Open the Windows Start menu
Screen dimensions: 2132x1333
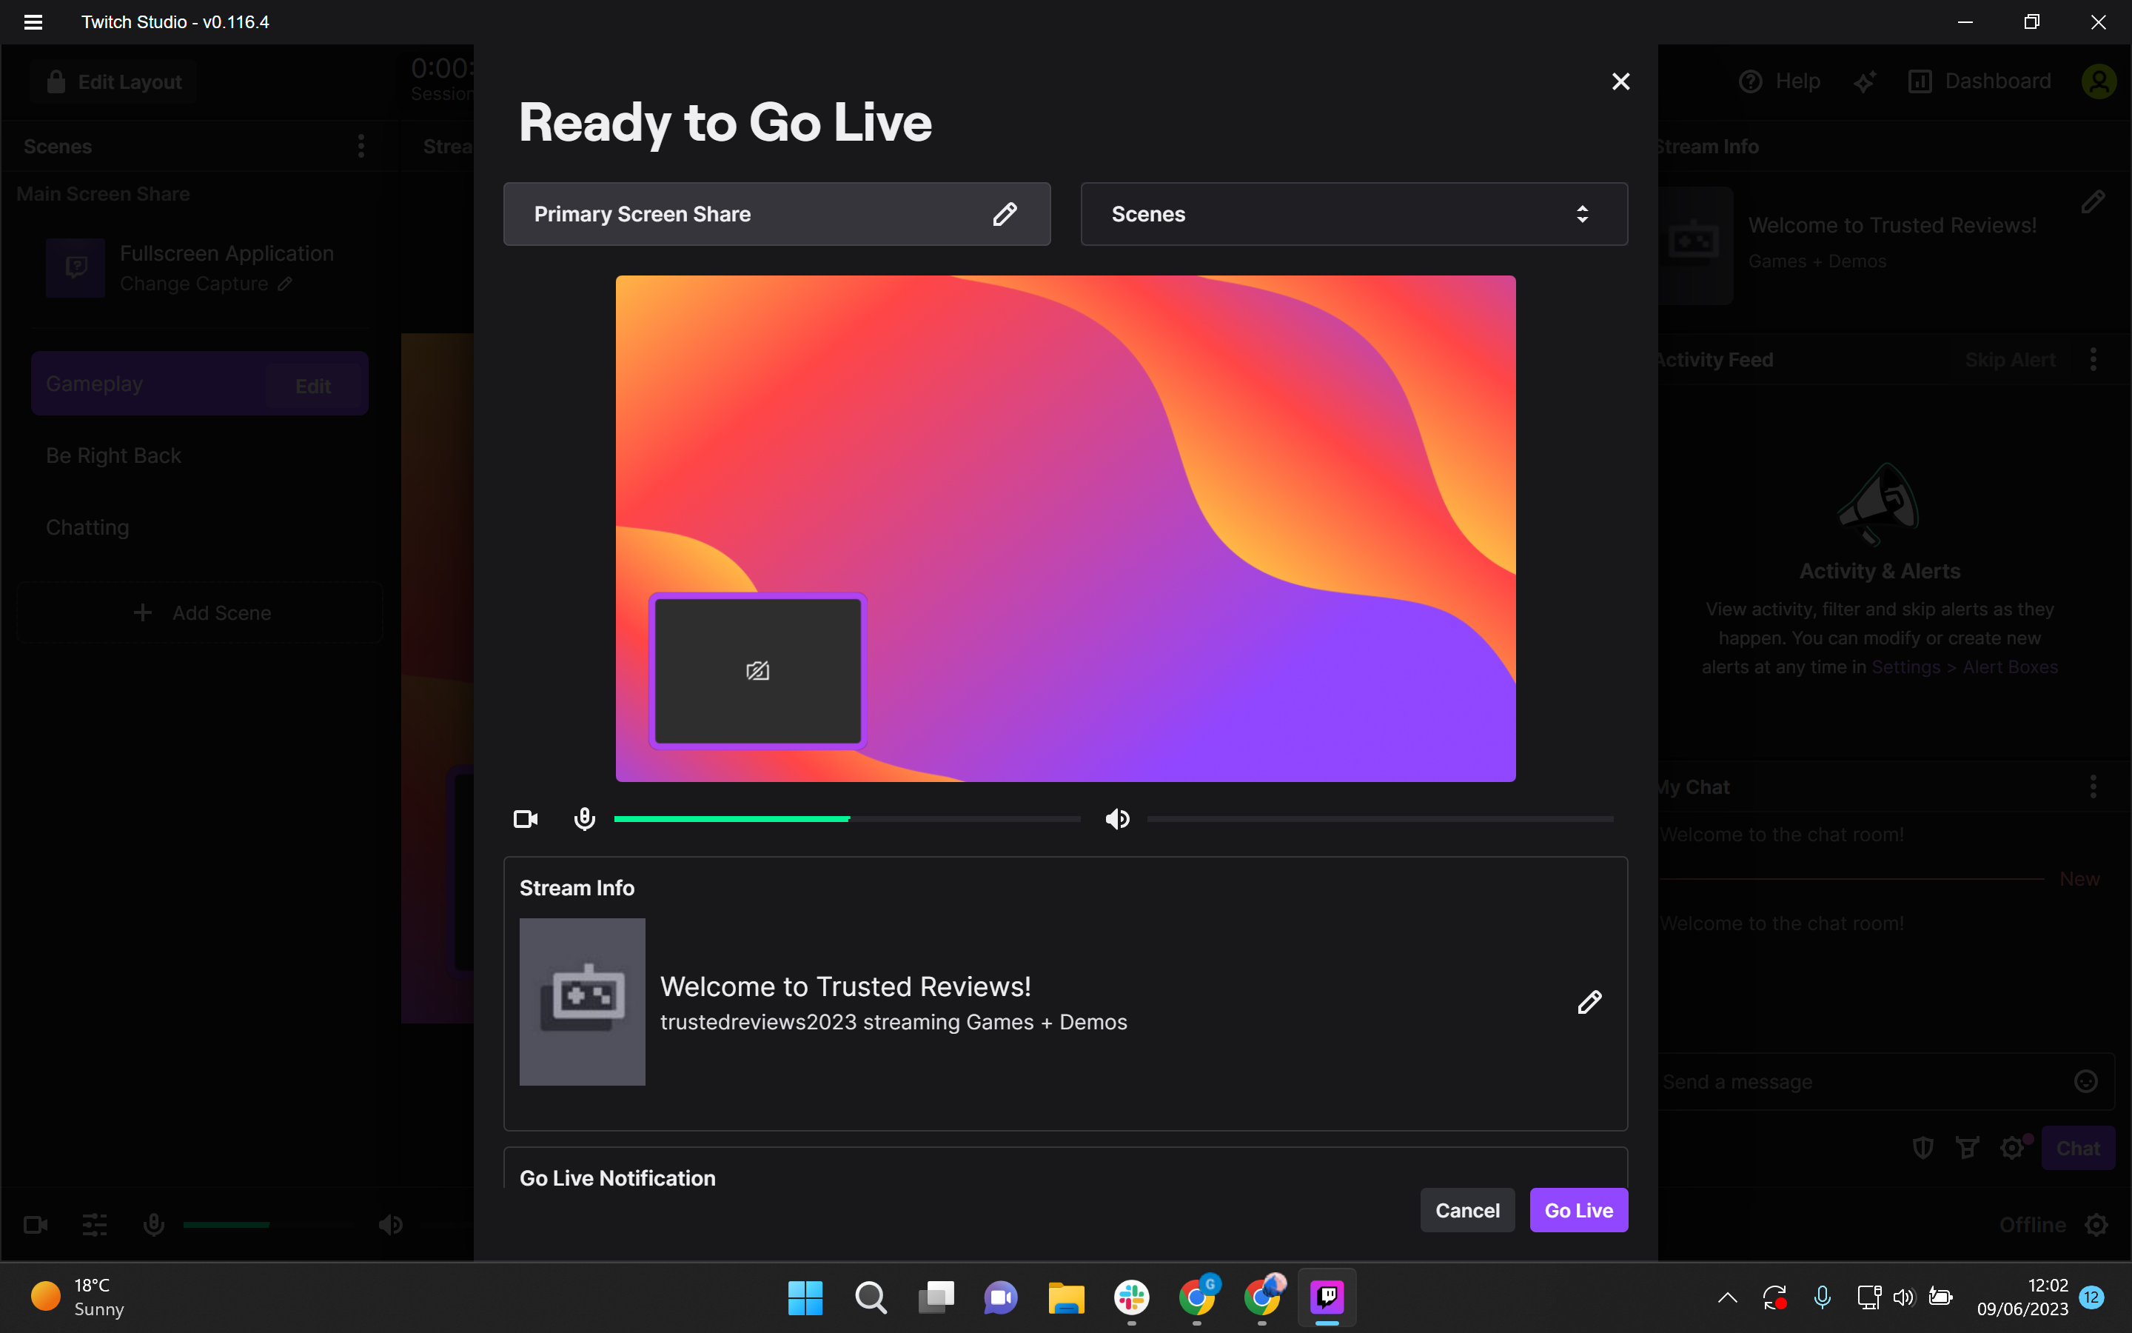(x=805, y=1297)
